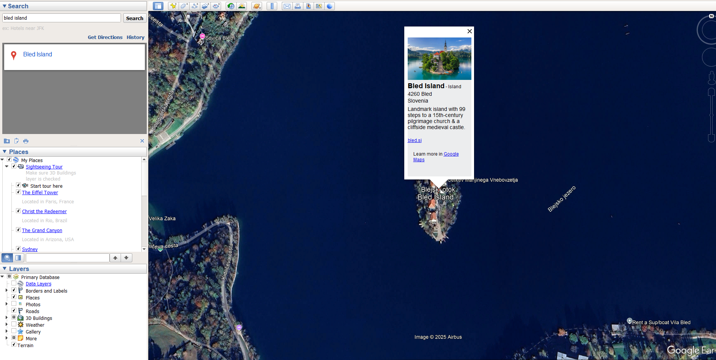716x360 pixels.
Task: Select the Add Path tool
Action: (x=195, y=6)
